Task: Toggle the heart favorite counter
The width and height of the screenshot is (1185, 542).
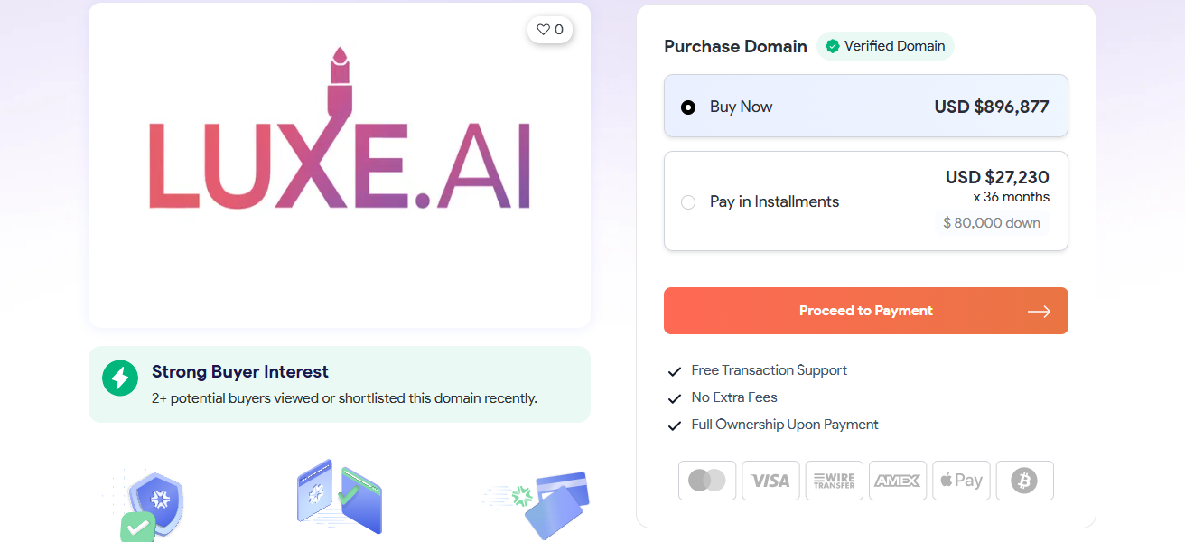Action: tap(549, 29)
